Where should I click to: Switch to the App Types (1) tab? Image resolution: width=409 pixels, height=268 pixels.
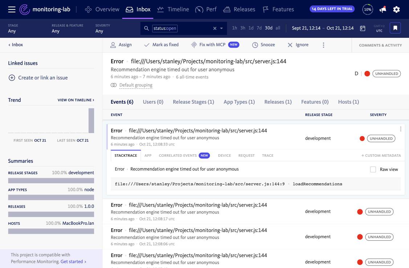click(x=239, y=102)
